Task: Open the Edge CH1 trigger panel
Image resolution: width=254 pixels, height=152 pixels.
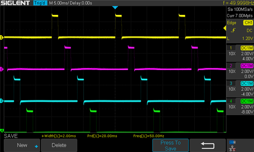Action: 240,31
